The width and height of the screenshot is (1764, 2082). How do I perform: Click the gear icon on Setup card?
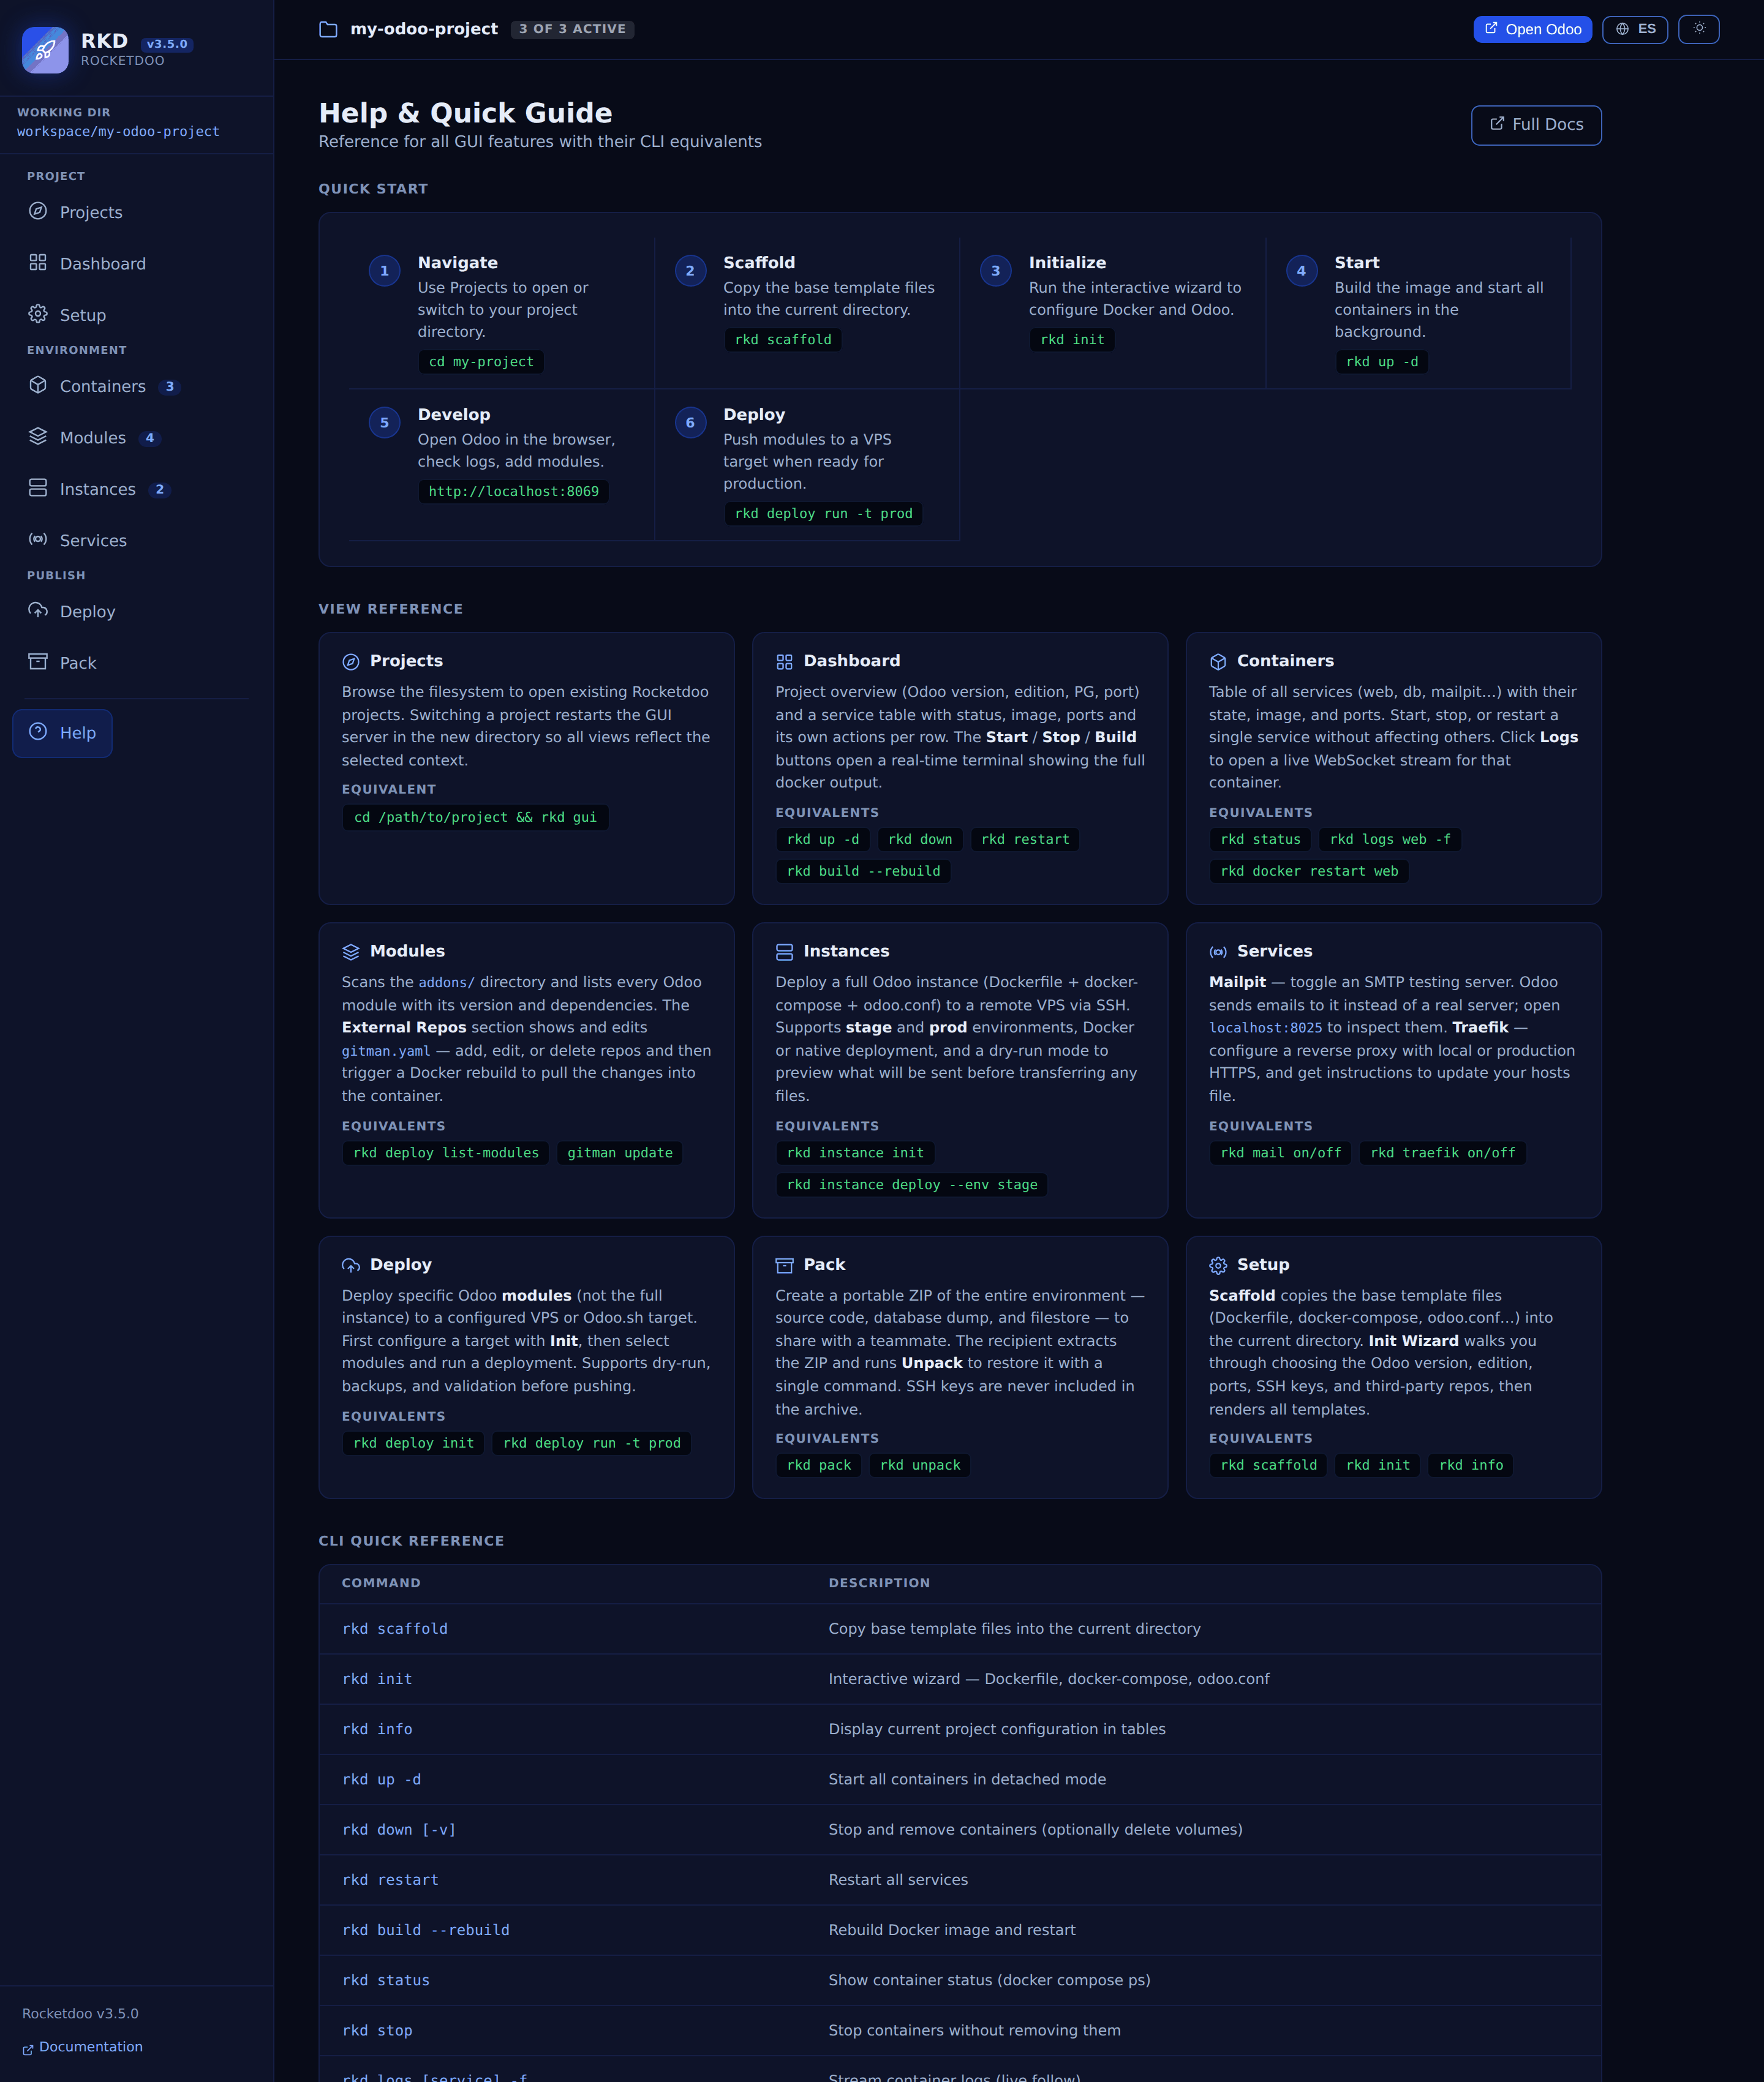click(x=1218, y=1265)
